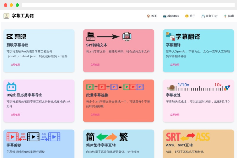Click the SRT file icon
This screenshot has width=237, height=158.
(91, 37)
